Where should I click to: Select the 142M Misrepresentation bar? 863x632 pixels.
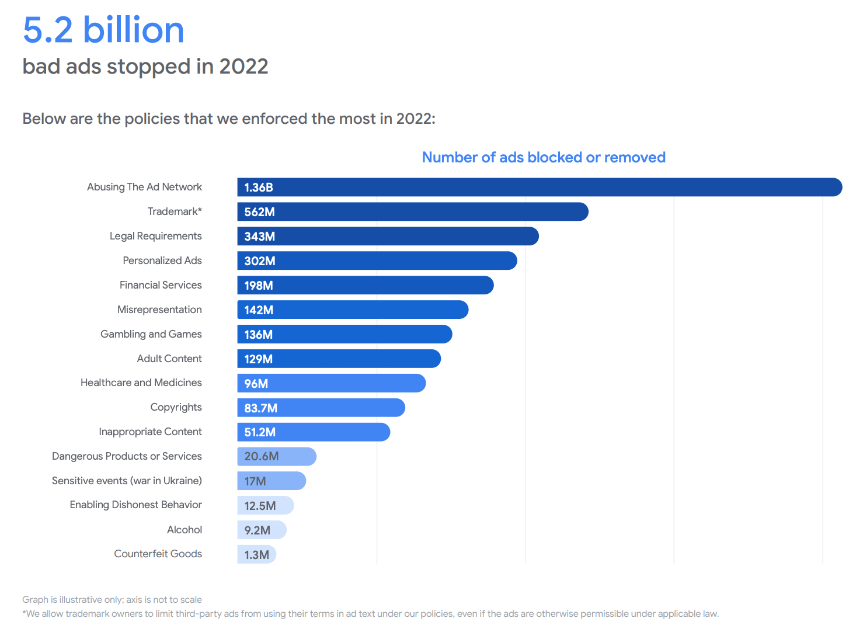click(353, 310)
